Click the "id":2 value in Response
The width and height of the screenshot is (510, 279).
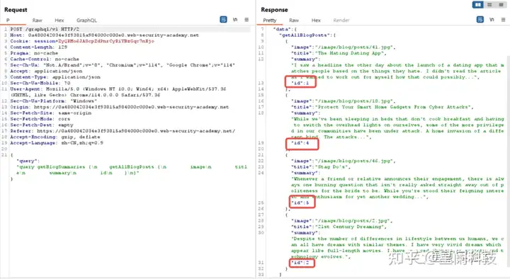pyautogui.click(x=300, y=263)
